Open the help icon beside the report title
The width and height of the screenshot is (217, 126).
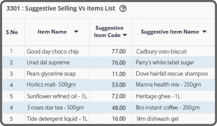[x=123, y=9]
